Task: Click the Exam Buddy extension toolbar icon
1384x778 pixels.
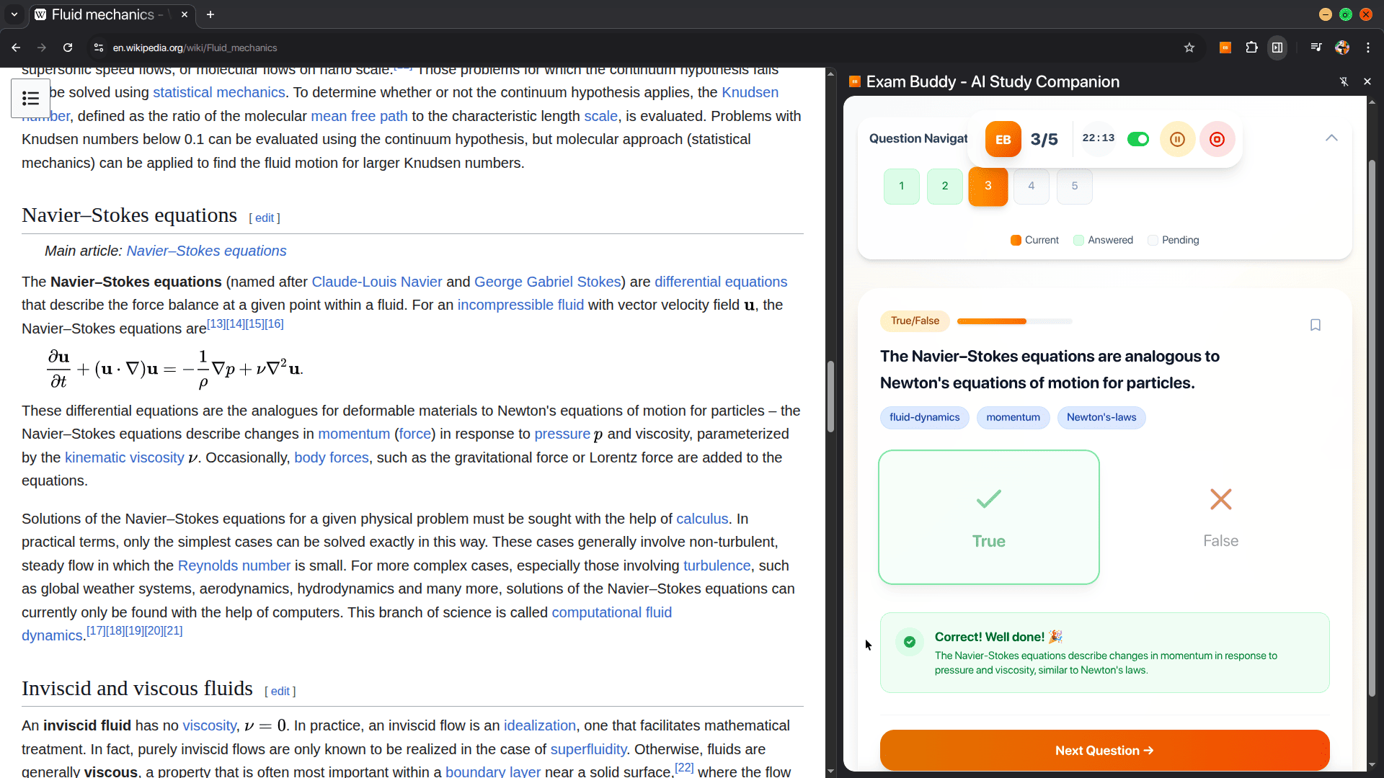Action: pos(1225,48)
